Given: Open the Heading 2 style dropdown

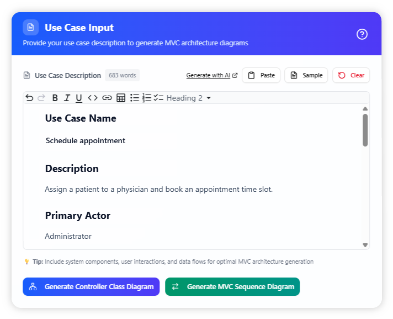Looking at the screenshot, I should point(189,98).
